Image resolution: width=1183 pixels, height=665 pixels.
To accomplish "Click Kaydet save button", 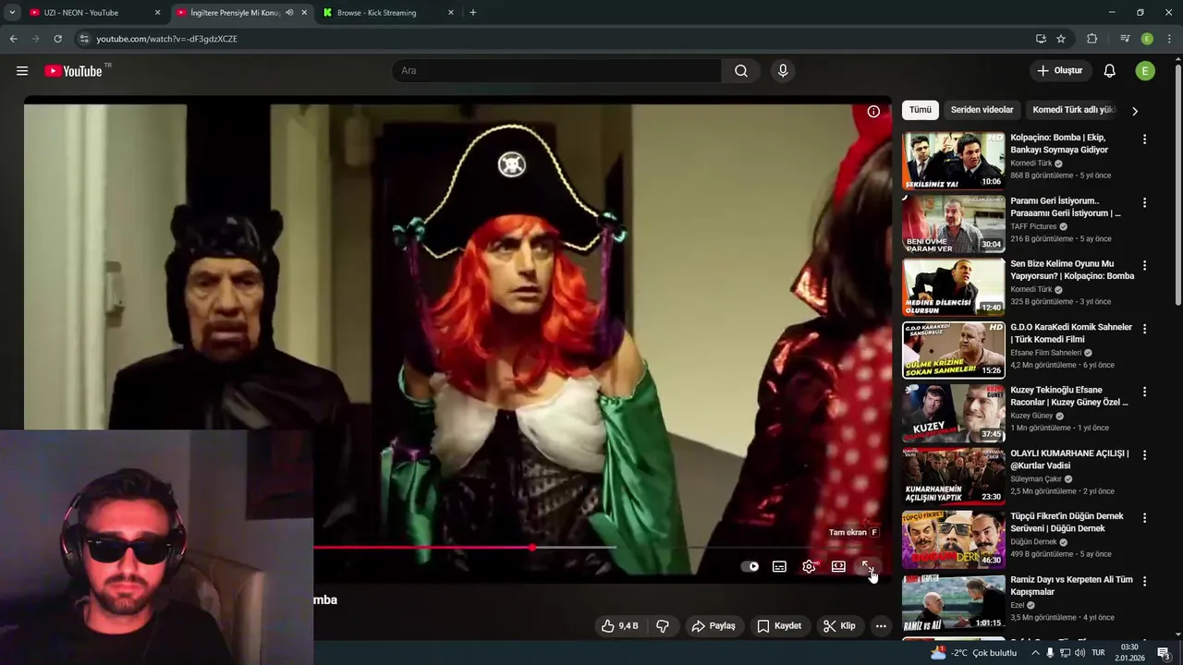I will (779, 626).
